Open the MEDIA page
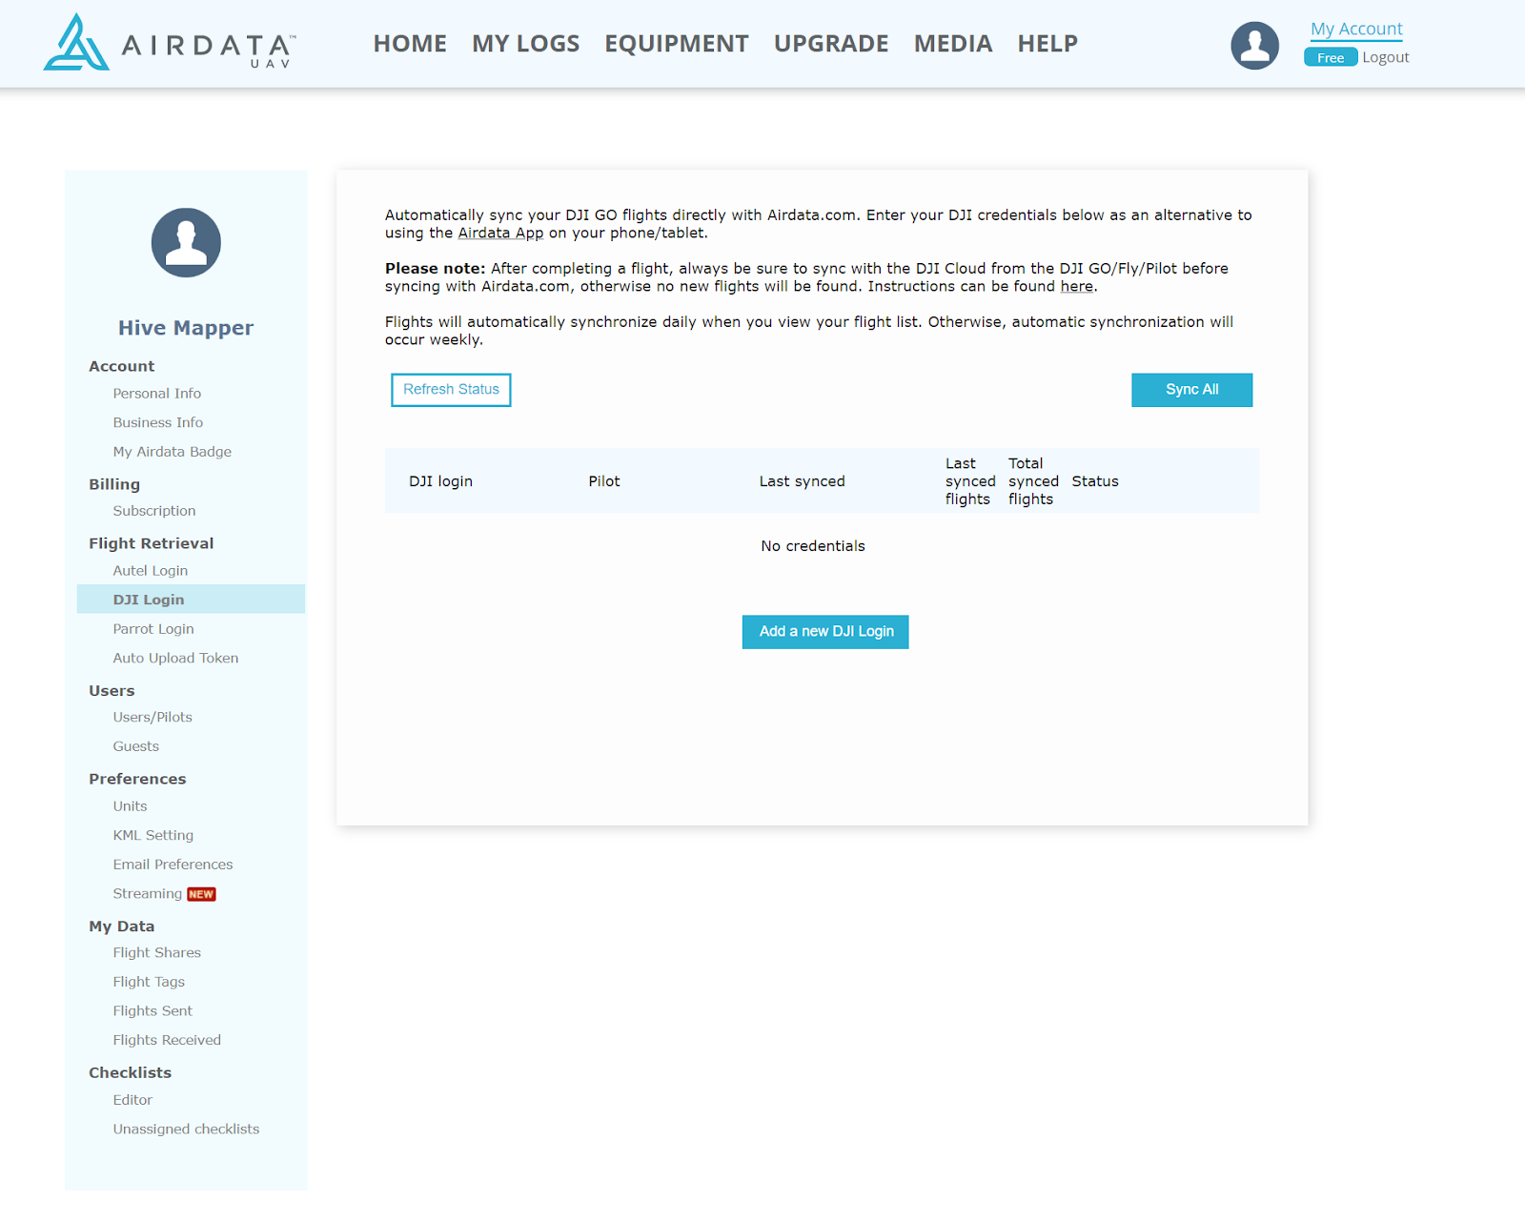This screenshot has height=1222, width=1525. [953, 44]
